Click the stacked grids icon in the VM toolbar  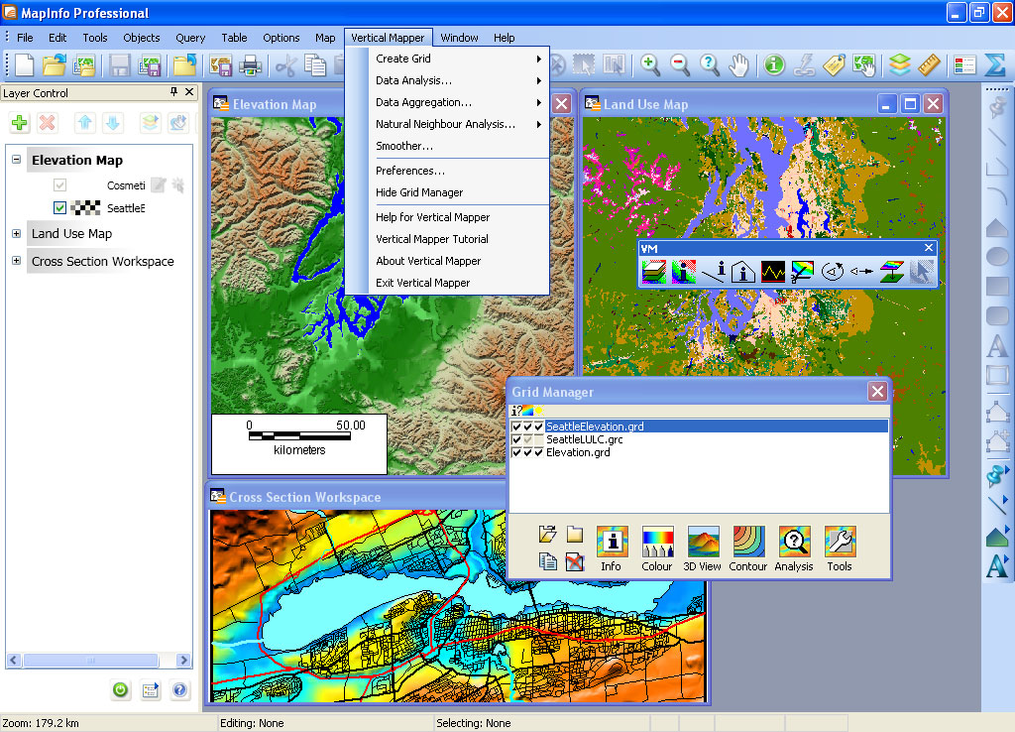[654, 272]
